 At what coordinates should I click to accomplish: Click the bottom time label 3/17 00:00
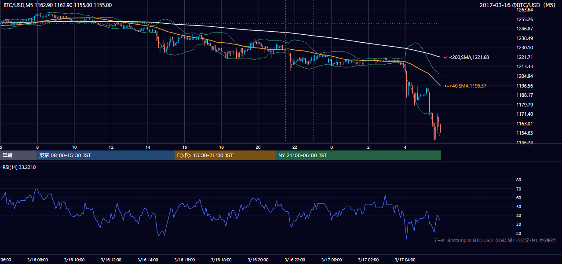[332, 260]
